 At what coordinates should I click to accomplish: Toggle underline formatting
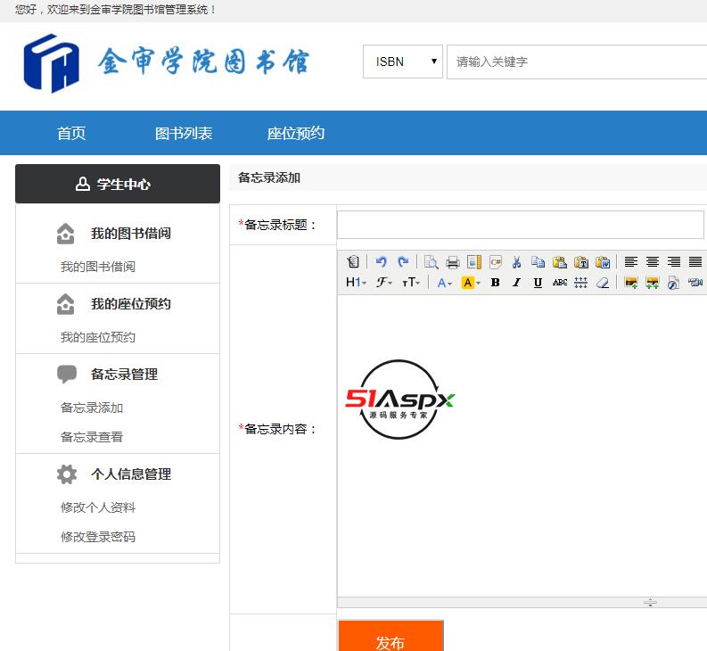click(538, 283)
